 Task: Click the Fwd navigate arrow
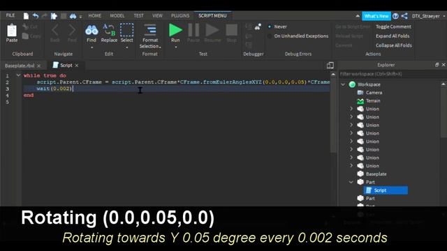coord(72,30)
